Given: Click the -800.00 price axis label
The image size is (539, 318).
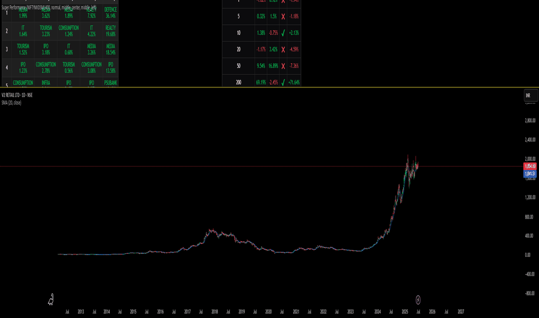Looking at the screenshot, I should point(530,294).
